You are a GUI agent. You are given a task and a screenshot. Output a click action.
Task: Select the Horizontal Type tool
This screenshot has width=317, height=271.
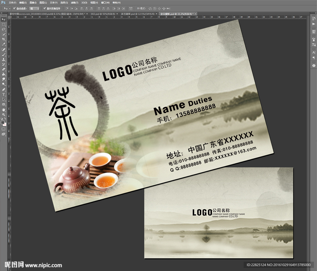[x=4, y=94]
